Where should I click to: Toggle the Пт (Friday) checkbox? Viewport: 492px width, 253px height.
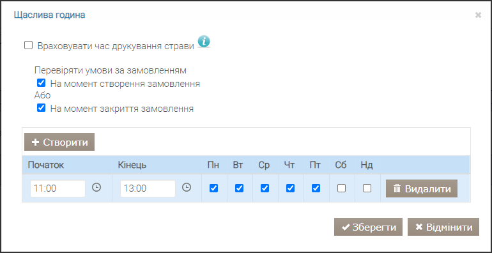click(316, 188)
